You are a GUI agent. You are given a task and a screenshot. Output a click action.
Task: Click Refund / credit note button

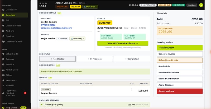180,60
